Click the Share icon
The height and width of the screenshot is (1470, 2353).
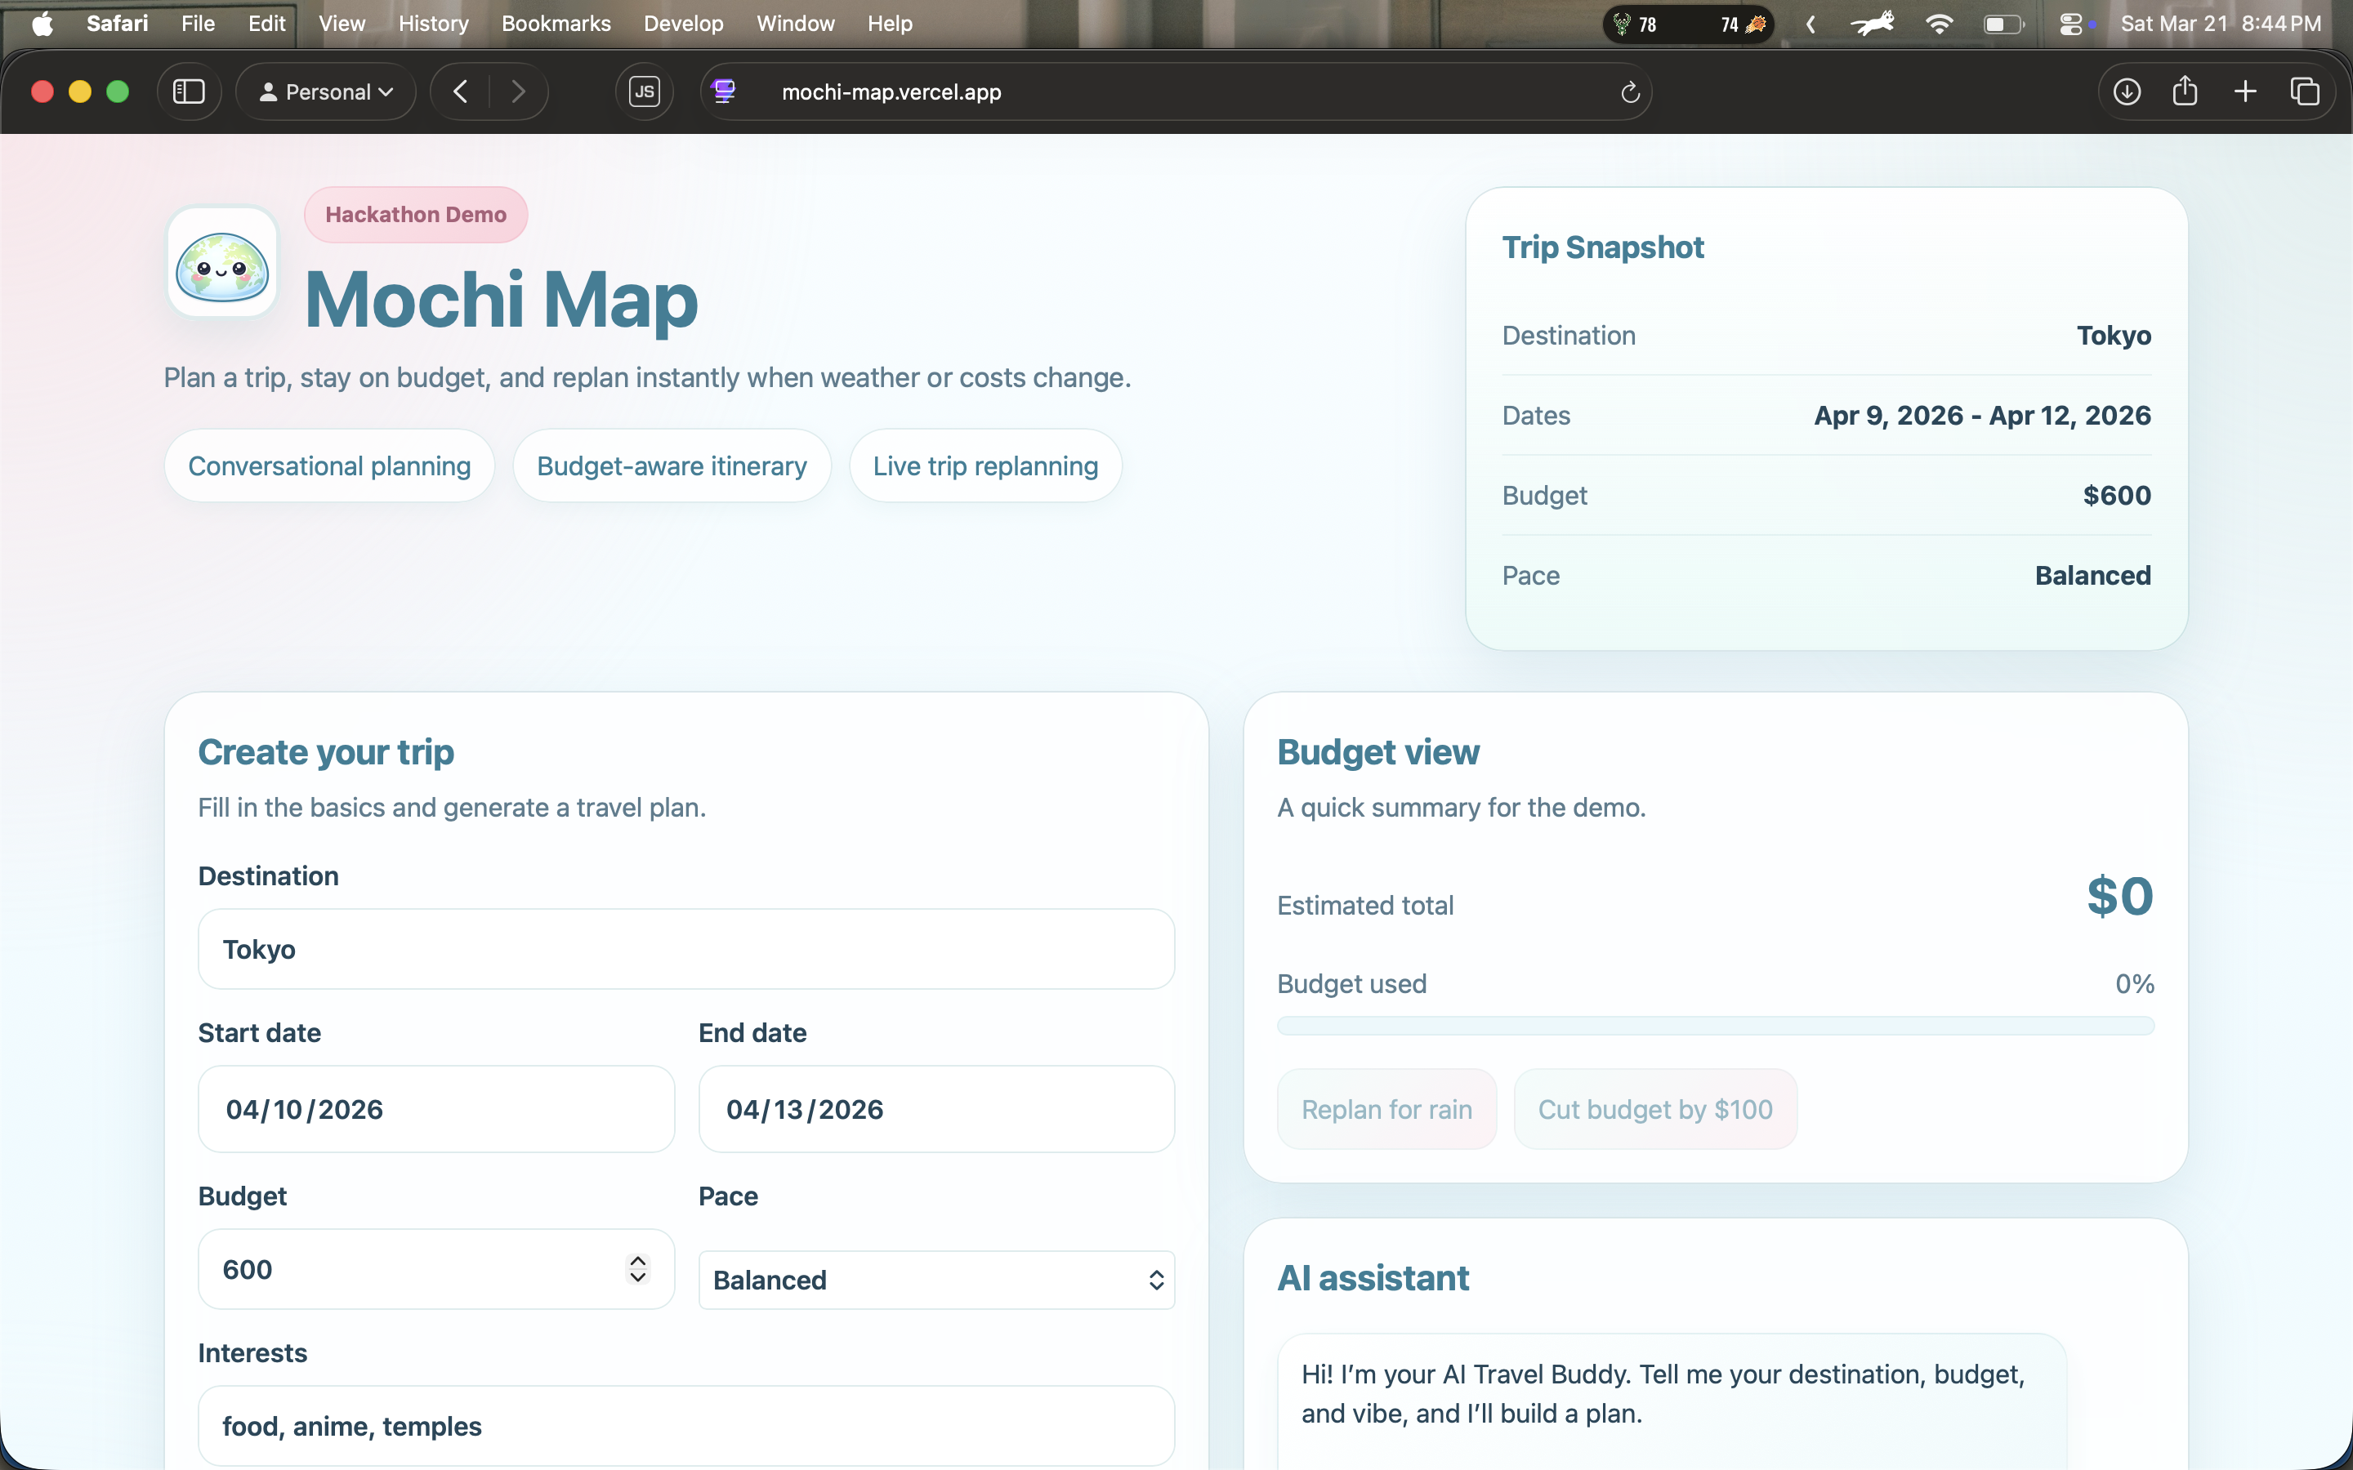click(2185, 91)
